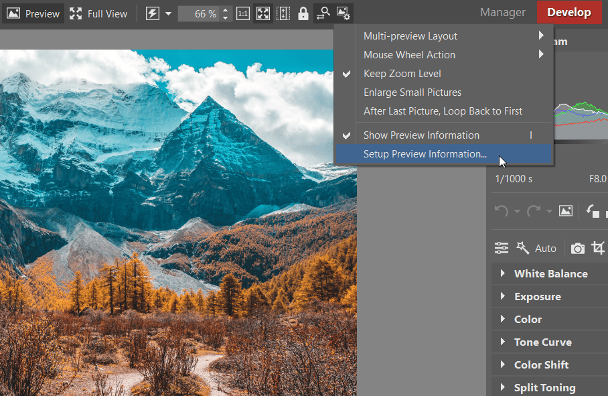Screen dimensions: 608x396
Task: Select the crop tool icon
Action: (598, 249)
